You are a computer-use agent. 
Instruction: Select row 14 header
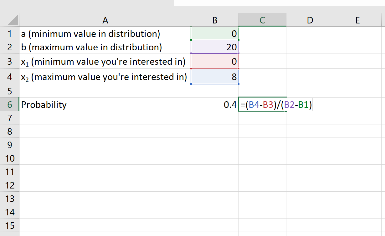[10, 212]
